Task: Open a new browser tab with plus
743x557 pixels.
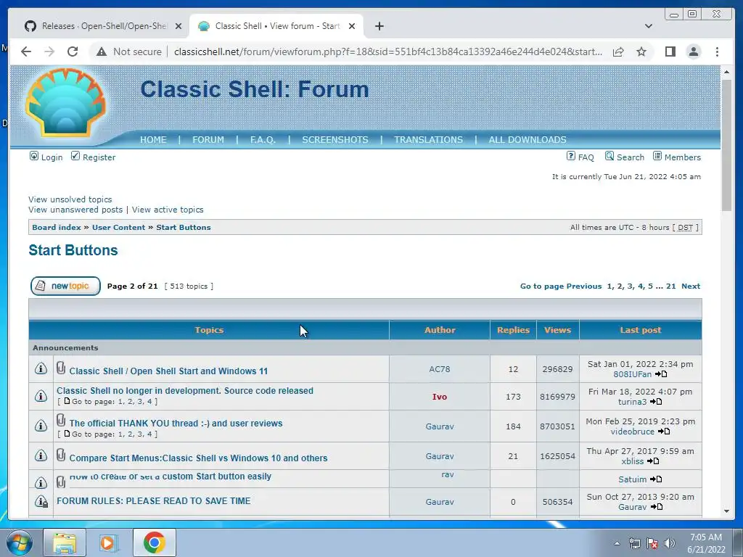Action: pyautogui.click(x=379, y=26)
